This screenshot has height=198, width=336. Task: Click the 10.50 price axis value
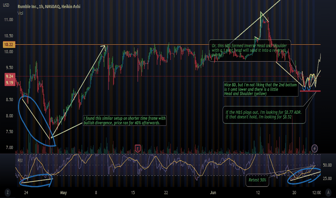pyautogui.click(x=9, y=36)
